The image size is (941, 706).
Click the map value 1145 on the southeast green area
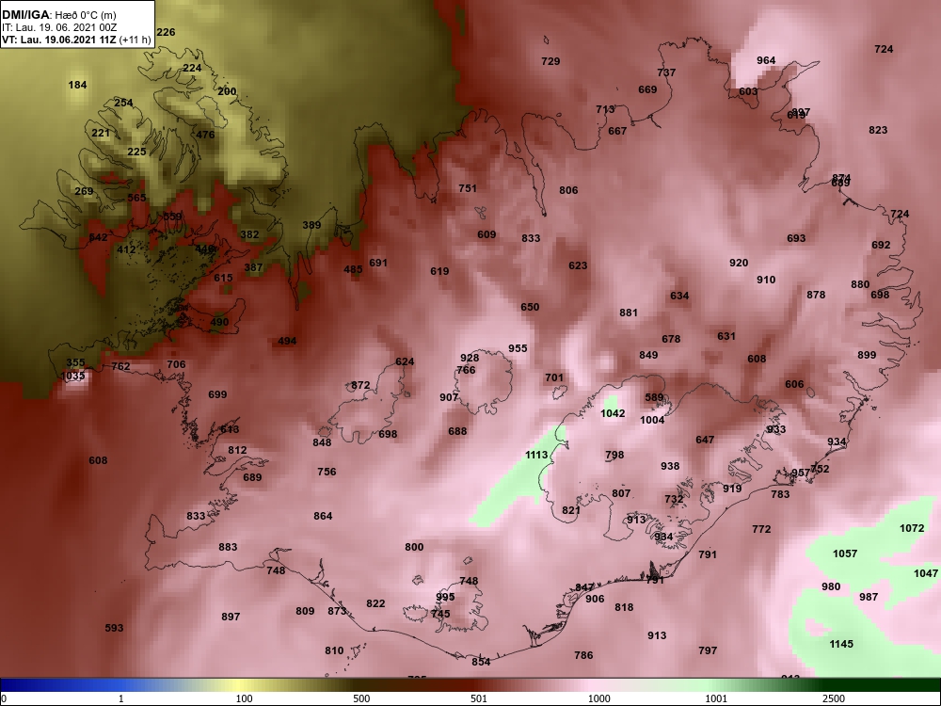point(840,644)
